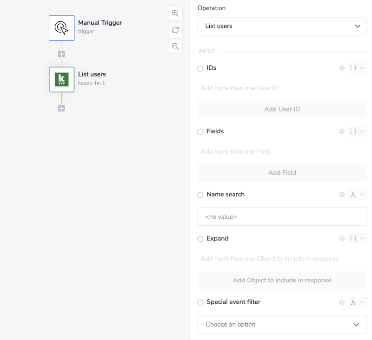Screen dimensions: 372x340
Task: Open the Operation dropdown showing List users
Action: 282,26
